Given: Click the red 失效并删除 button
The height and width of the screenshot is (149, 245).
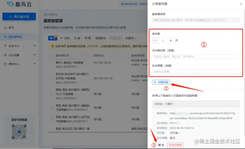Looking at the screenshot, I should [175, 145].
